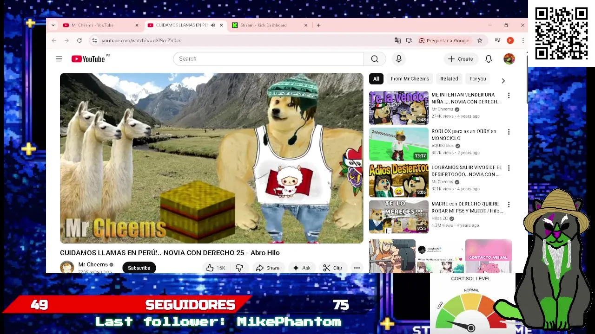Image resolution: width=595 pixels, height=334 pixels.
Task: Mute the audio-playing tab speaker icon
Action: pyautogui.click(x=213, y=25)
